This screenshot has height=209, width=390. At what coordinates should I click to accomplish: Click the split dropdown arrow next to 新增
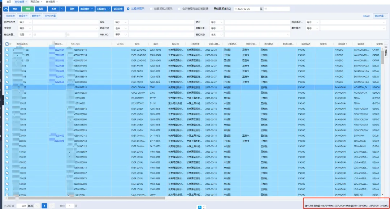coord(62,9)
